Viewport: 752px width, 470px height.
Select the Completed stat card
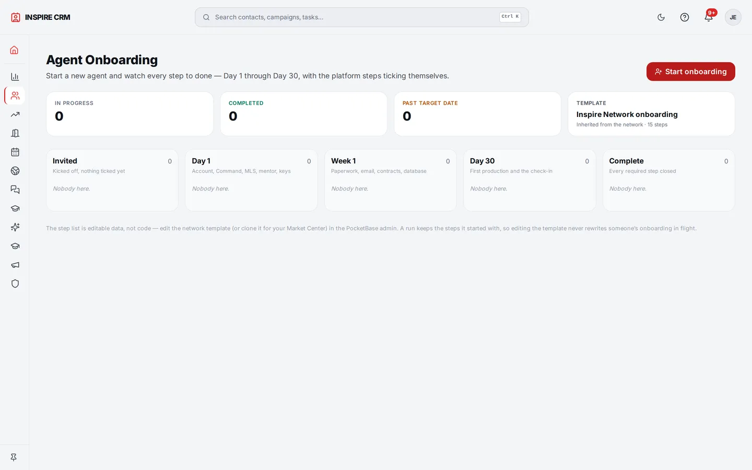303,114
